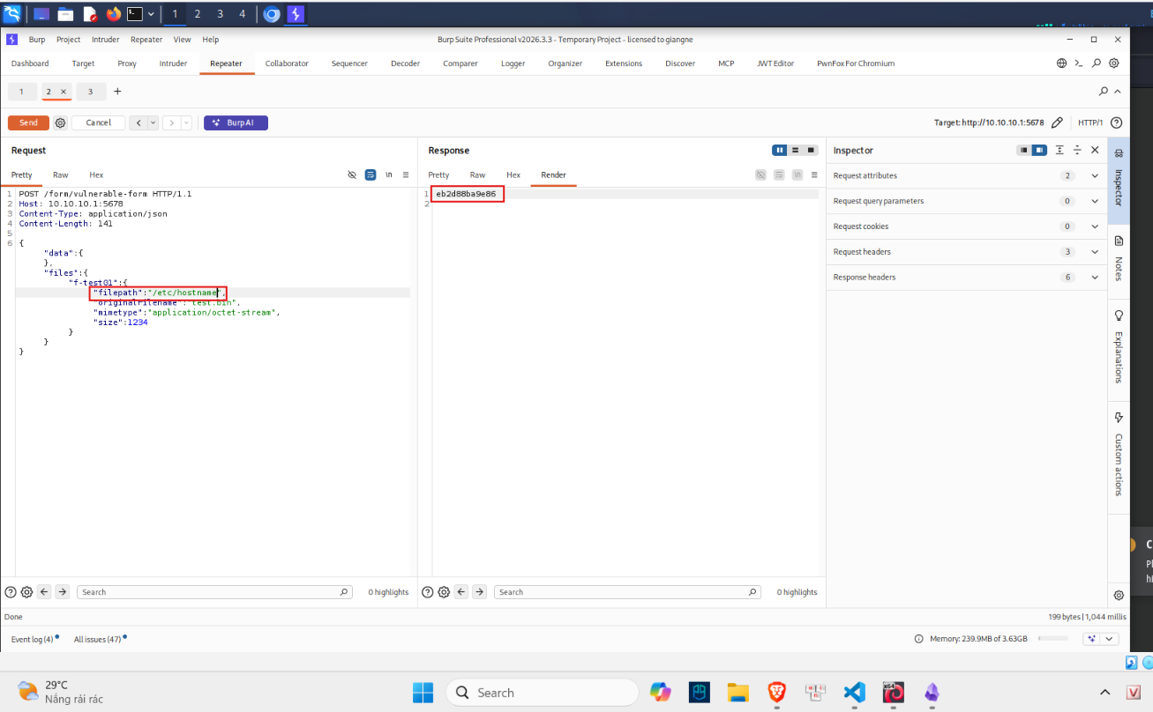The height and width of the screenshot is (712, 1153).
Task: Collapse all Inspector sections
Action: [x=1077, y=150]
